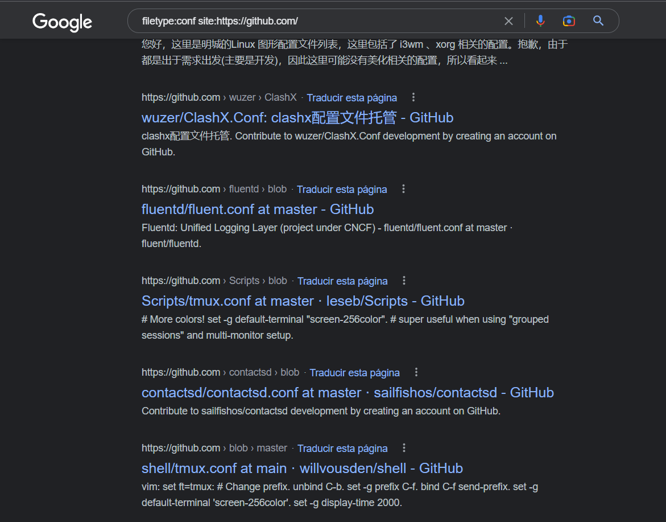Open Google Lens image search camera icon

(x=569, y=21)
